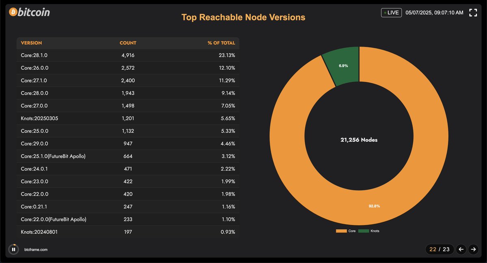Image resolution: width=487 pixels, height=263 pixels.
Task: Click the count value 197
Action: tap(128, 232)
